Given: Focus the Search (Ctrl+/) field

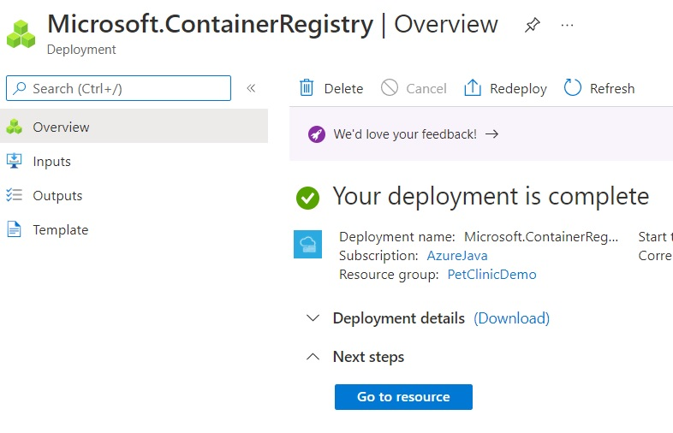Looking at the screenshot, I should [x=118, y=88].
